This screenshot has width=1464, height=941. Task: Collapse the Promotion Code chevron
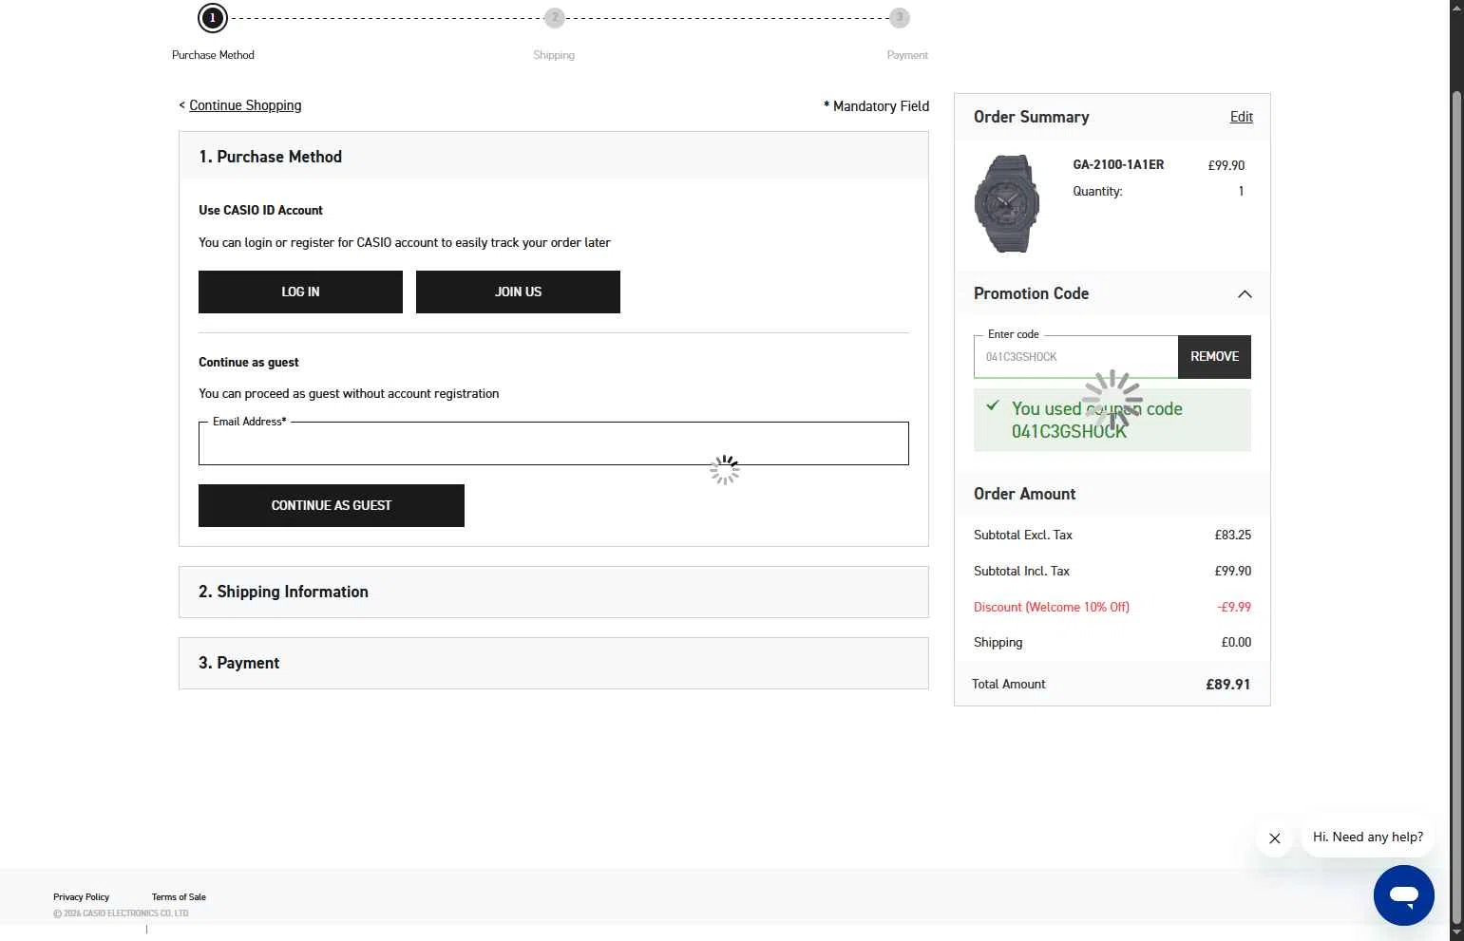point(1245,294)
